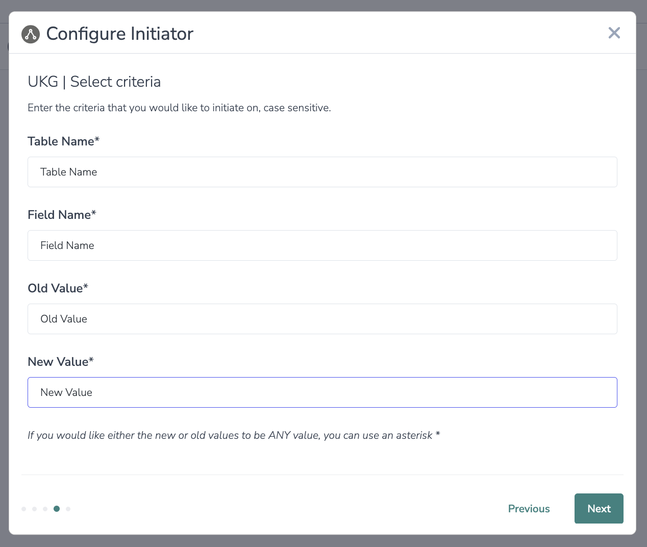
Task: Skip to the fifth step dot
Action: (x=68, y=509)
